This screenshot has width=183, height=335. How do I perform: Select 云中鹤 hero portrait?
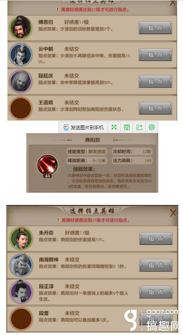pos(21,54)
